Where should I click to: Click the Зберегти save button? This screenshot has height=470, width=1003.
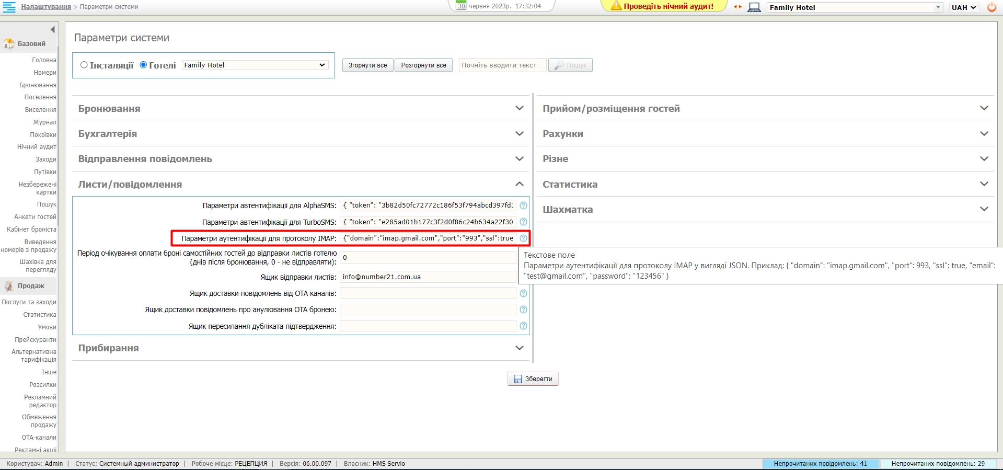[533, 379]
